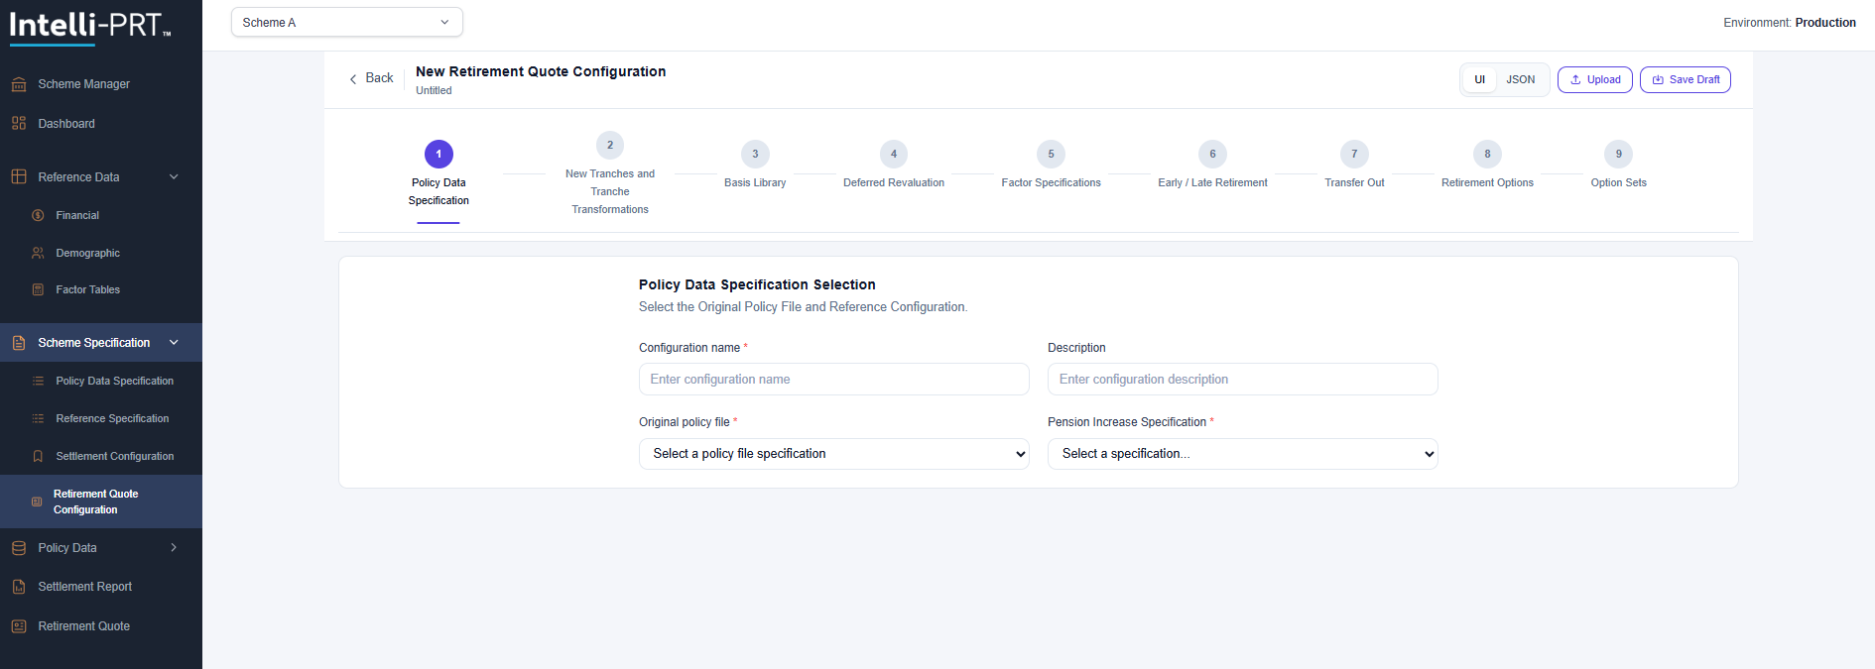The height and width of the screenshot is (669, 1875).
Task: Open the Pension Increase Specification dropdown
Action: pos(1242,454)
